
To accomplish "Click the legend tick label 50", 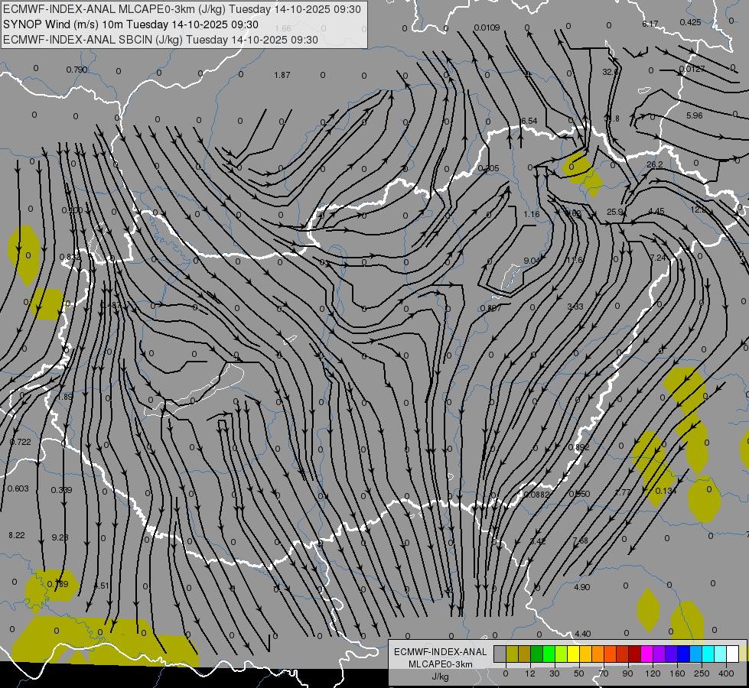I will point(579,673).
